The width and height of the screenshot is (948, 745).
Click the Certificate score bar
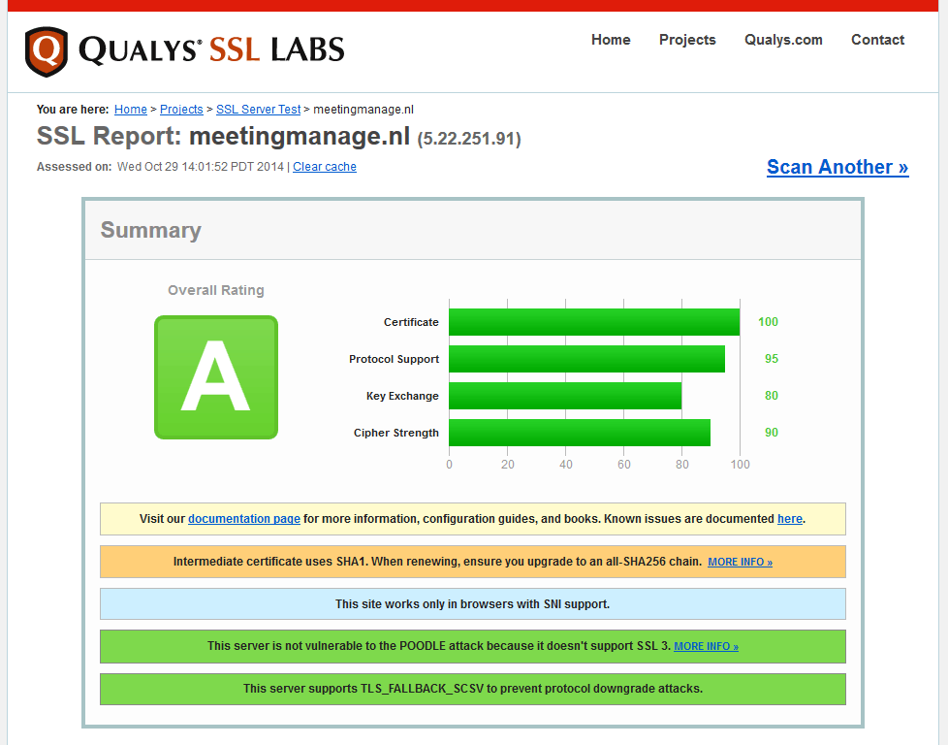coord(594,322)
